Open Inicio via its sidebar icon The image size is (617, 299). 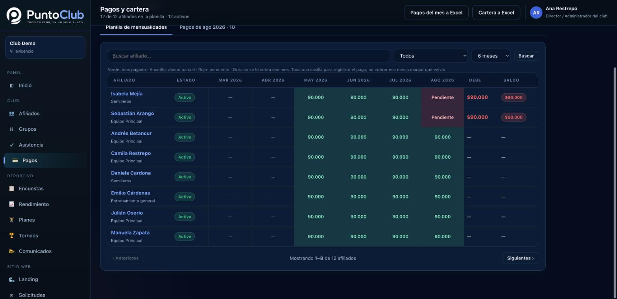pyautogui.click(x=11, y=86)
